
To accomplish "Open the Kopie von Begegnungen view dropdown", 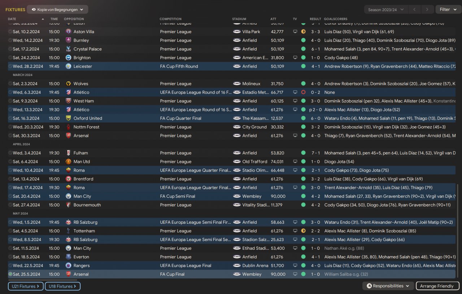I will click(x=57, y=10).
